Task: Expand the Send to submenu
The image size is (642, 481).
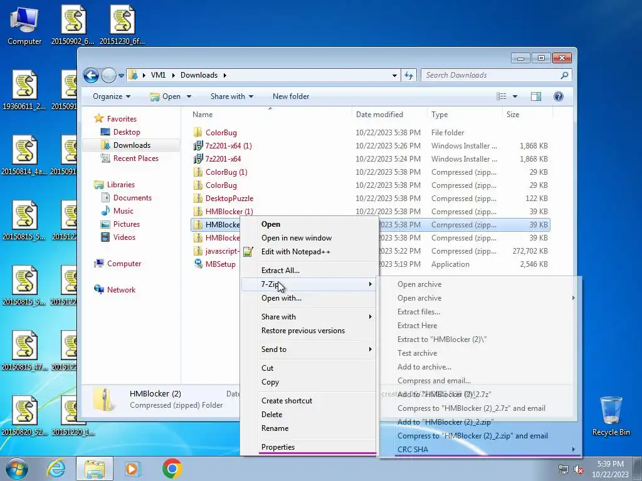Action: 308,349
